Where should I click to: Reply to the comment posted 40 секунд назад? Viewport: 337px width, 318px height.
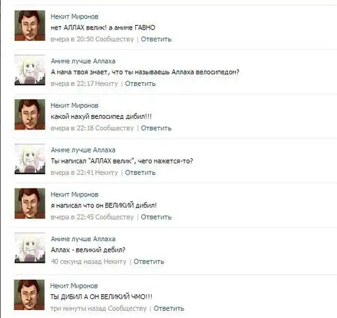pyautogui.click(x=149, y=261)
